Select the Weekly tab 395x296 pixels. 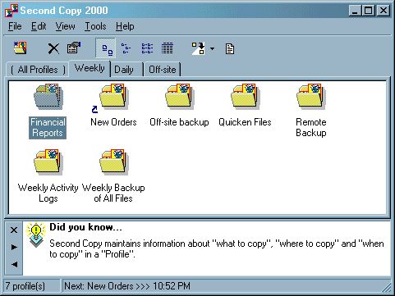pyautogui.click(x=90, y=68)
